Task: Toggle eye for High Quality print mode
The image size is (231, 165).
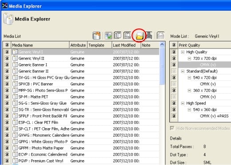Action: pyautogui.click(x=174, y=52)
